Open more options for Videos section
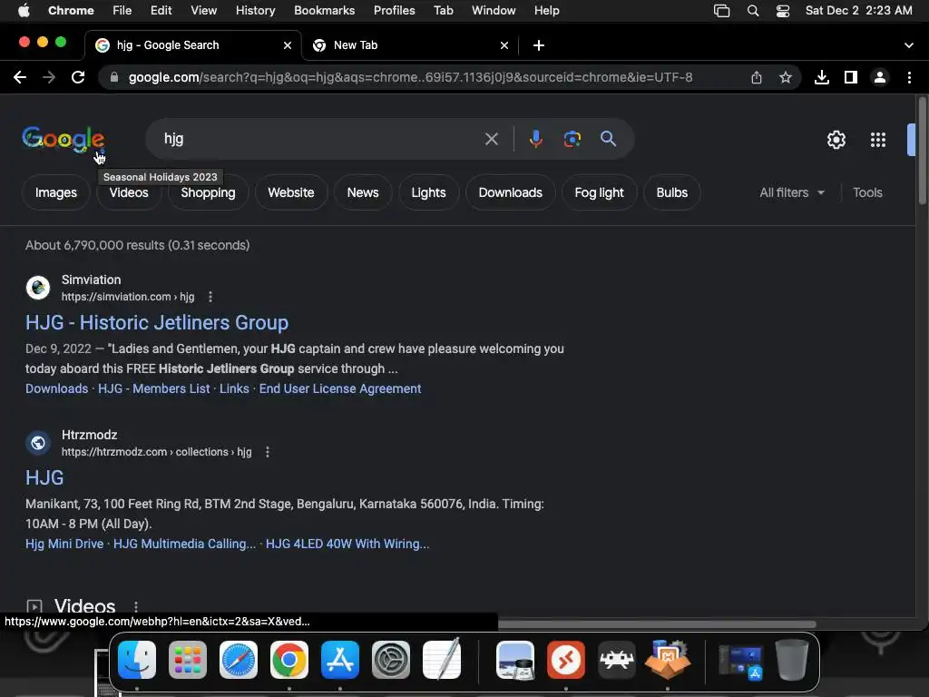This screenshot has height=697, width=929. pos(136,606)
